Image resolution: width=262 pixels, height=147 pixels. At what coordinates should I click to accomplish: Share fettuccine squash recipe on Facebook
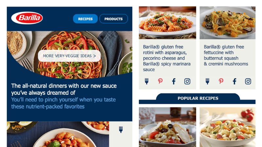(234, 81)
